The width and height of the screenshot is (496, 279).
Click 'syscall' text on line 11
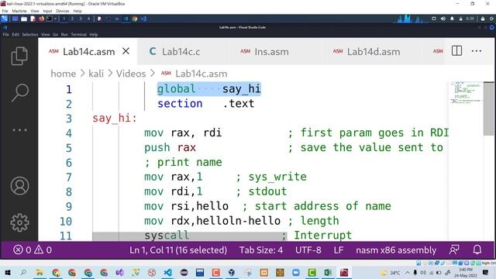pos(167,236)
